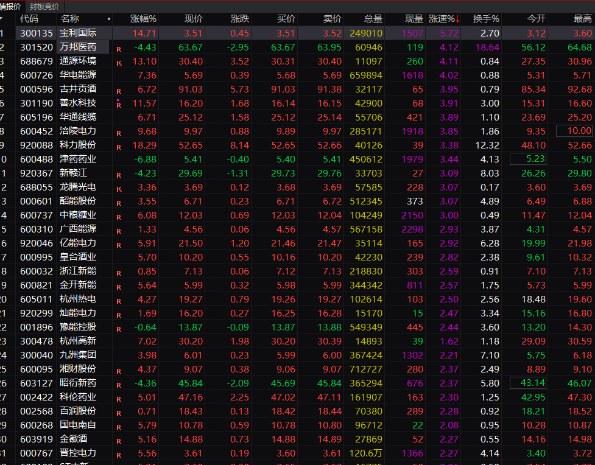Click 涨速% value 5.72
This screenshot has height=465, width=595.
[x=449, y=33]
